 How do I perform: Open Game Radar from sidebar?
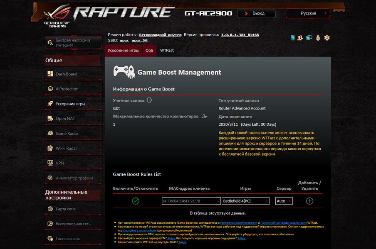click(67, 134)
